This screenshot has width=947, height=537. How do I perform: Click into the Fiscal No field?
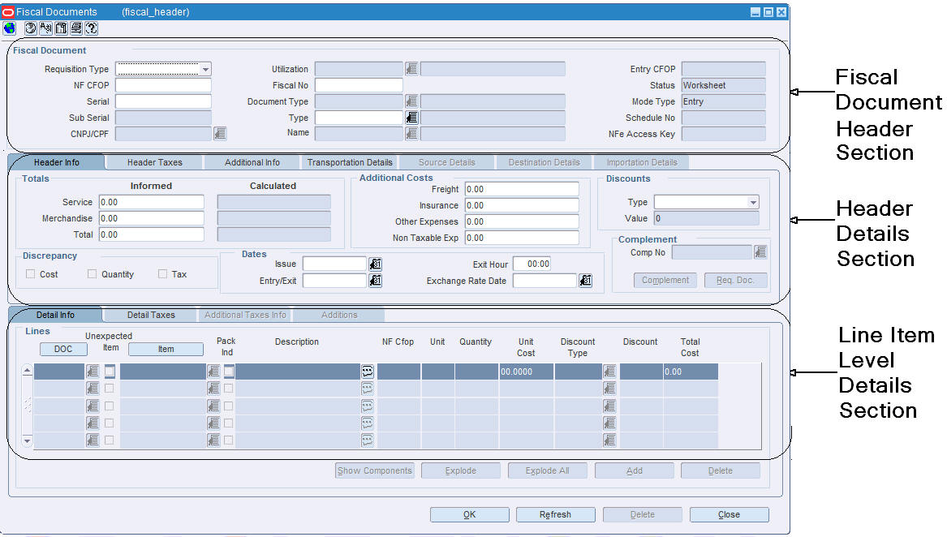pos(359,85)
